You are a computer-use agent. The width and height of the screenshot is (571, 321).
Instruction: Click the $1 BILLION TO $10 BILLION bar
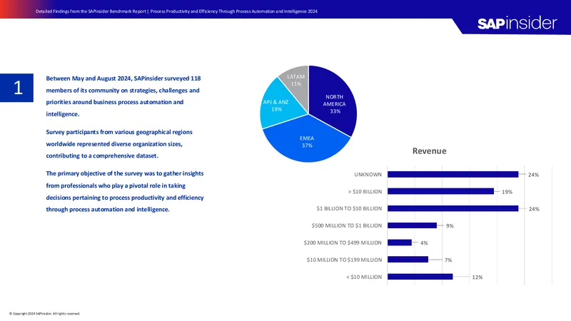click(x=453, y=208)
